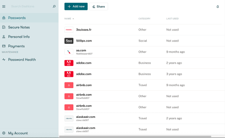Click the My Account gear icon
The image size is (225, 138).
[4, 133]
